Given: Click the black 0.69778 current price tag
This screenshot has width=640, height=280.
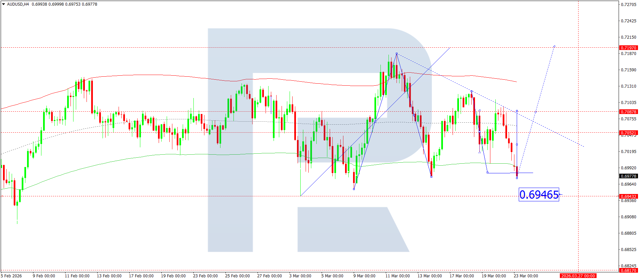Looking at the screenshot, I should click(x=628, y=176).
